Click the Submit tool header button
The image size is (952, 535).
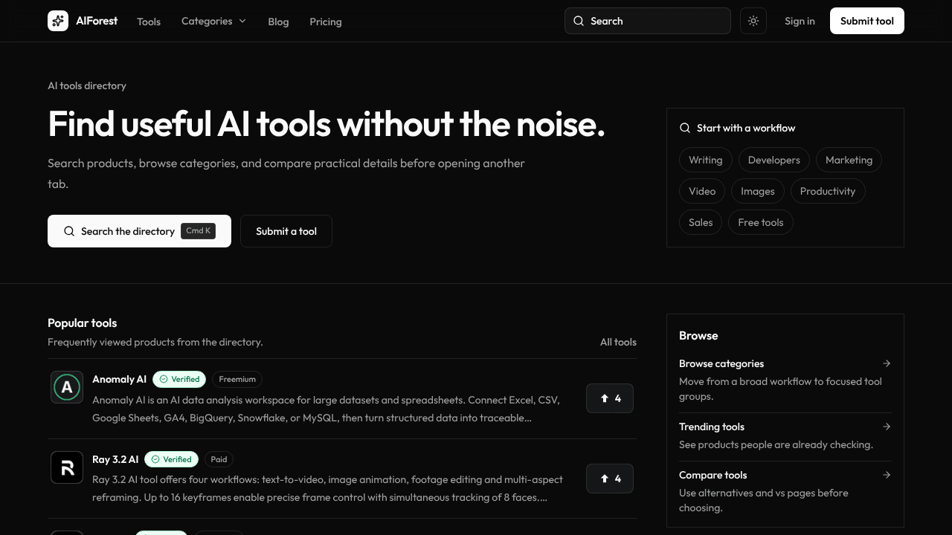tap(867, 21)
